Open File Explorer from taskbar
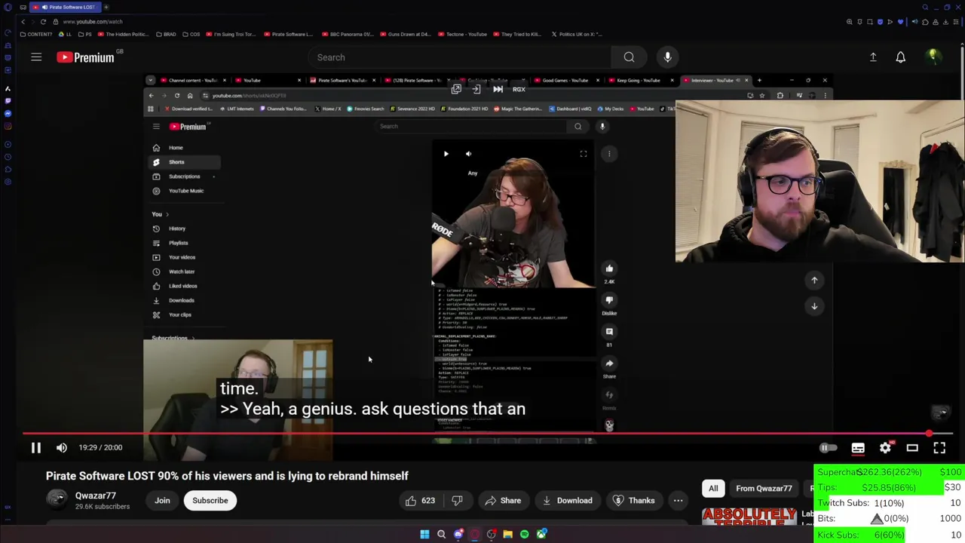Image resolution: width=965 pixels, height=543 pixels. tap(507, 534)
